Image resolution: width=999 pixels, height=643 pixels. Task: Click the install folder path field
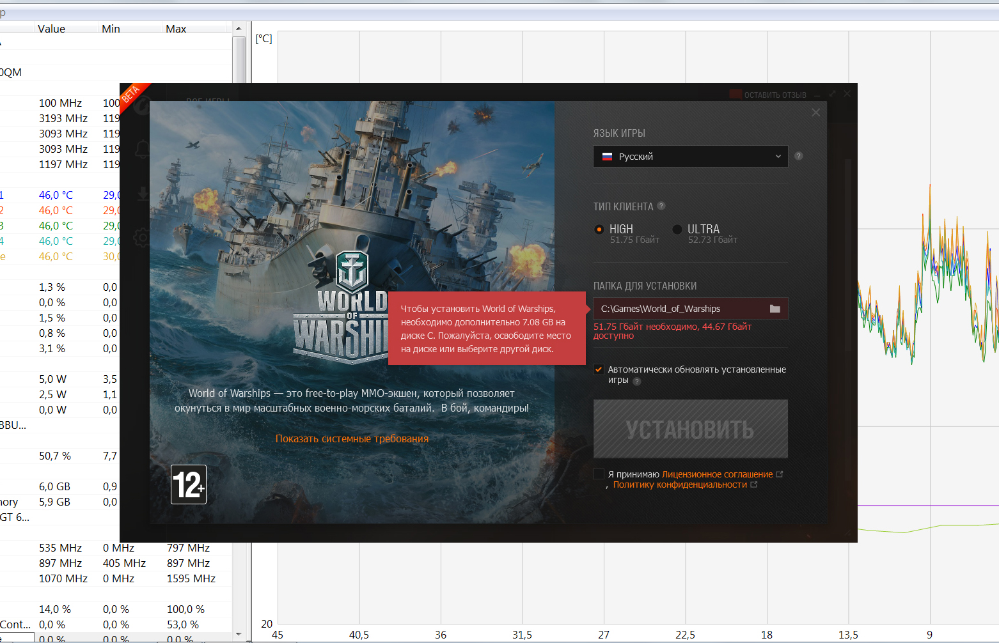coord(690,309)
